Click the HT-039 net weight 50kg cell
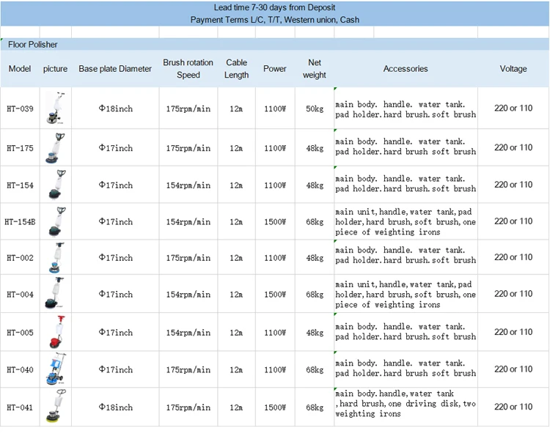This screenshot has height=439, width=550. pos(314,109)
